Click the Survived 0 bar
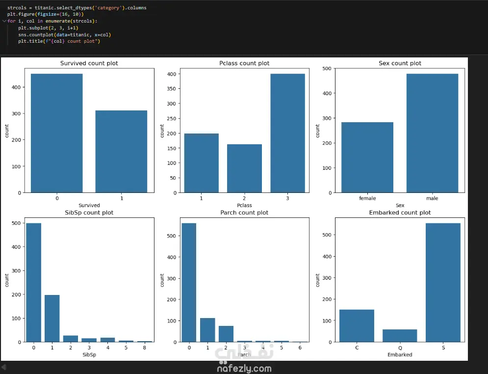 click(x=56, y=134)
